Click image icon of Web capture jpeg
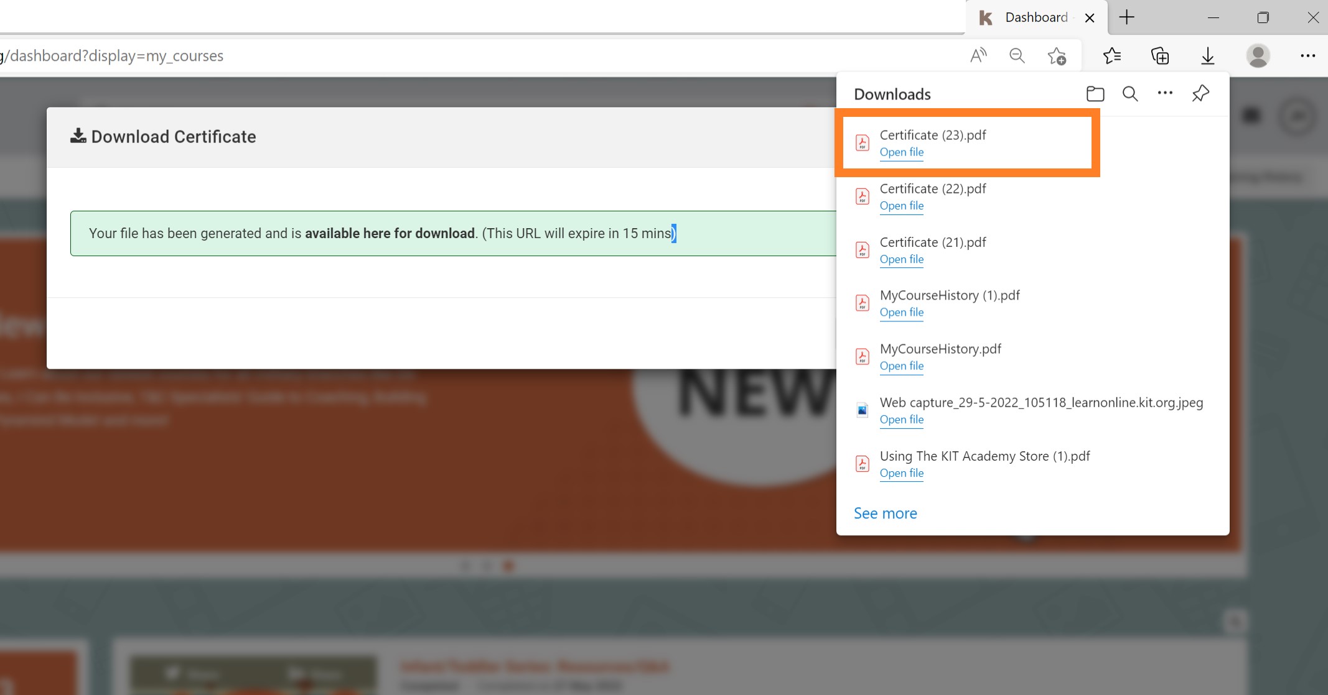The image size is (1328, 695). (x=863, y=410)
